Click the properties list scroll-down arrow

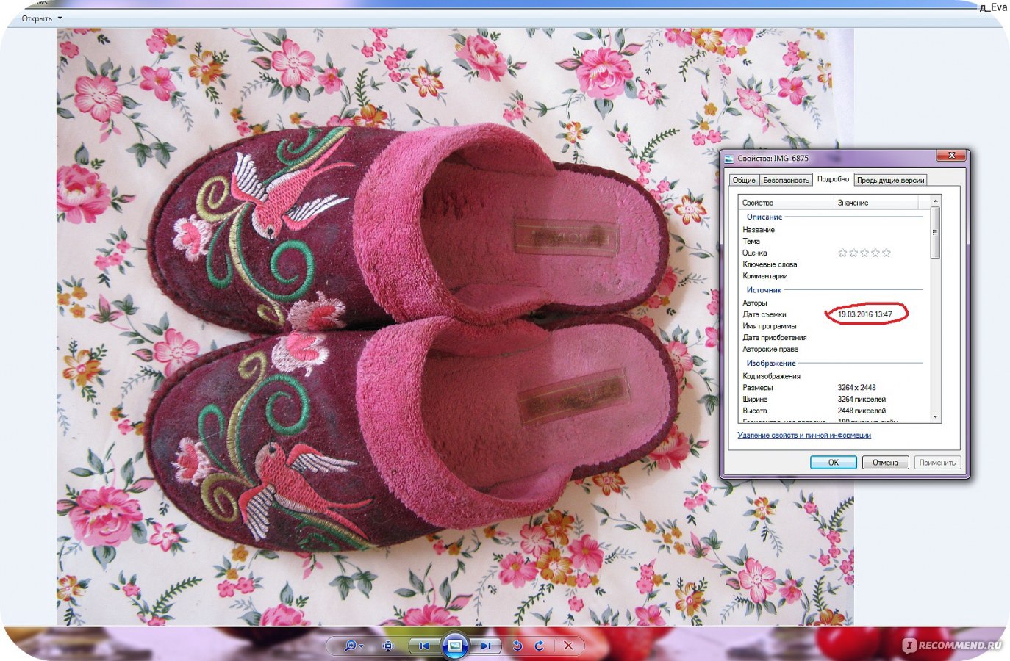(936, 416)
